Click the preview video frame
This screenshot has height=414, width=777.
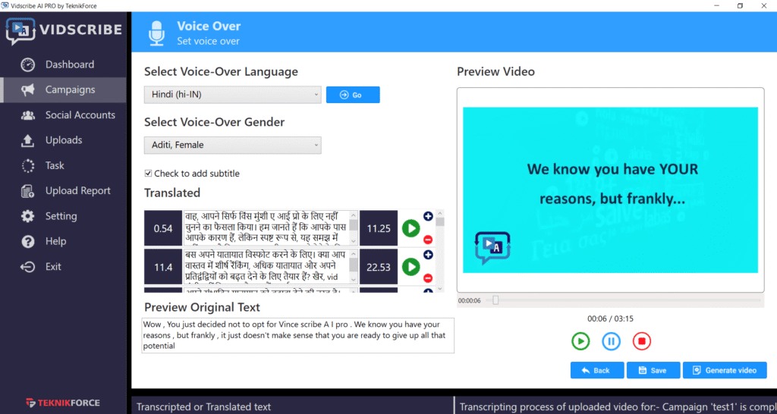(611, 190)
